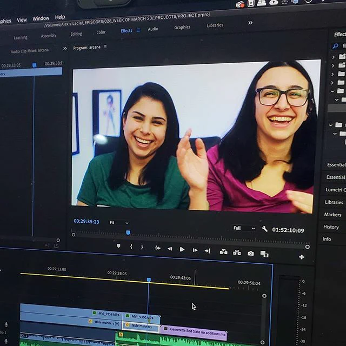Step forward one frame in Program monitor
This screenshot has width=346, height=346.
195,250
